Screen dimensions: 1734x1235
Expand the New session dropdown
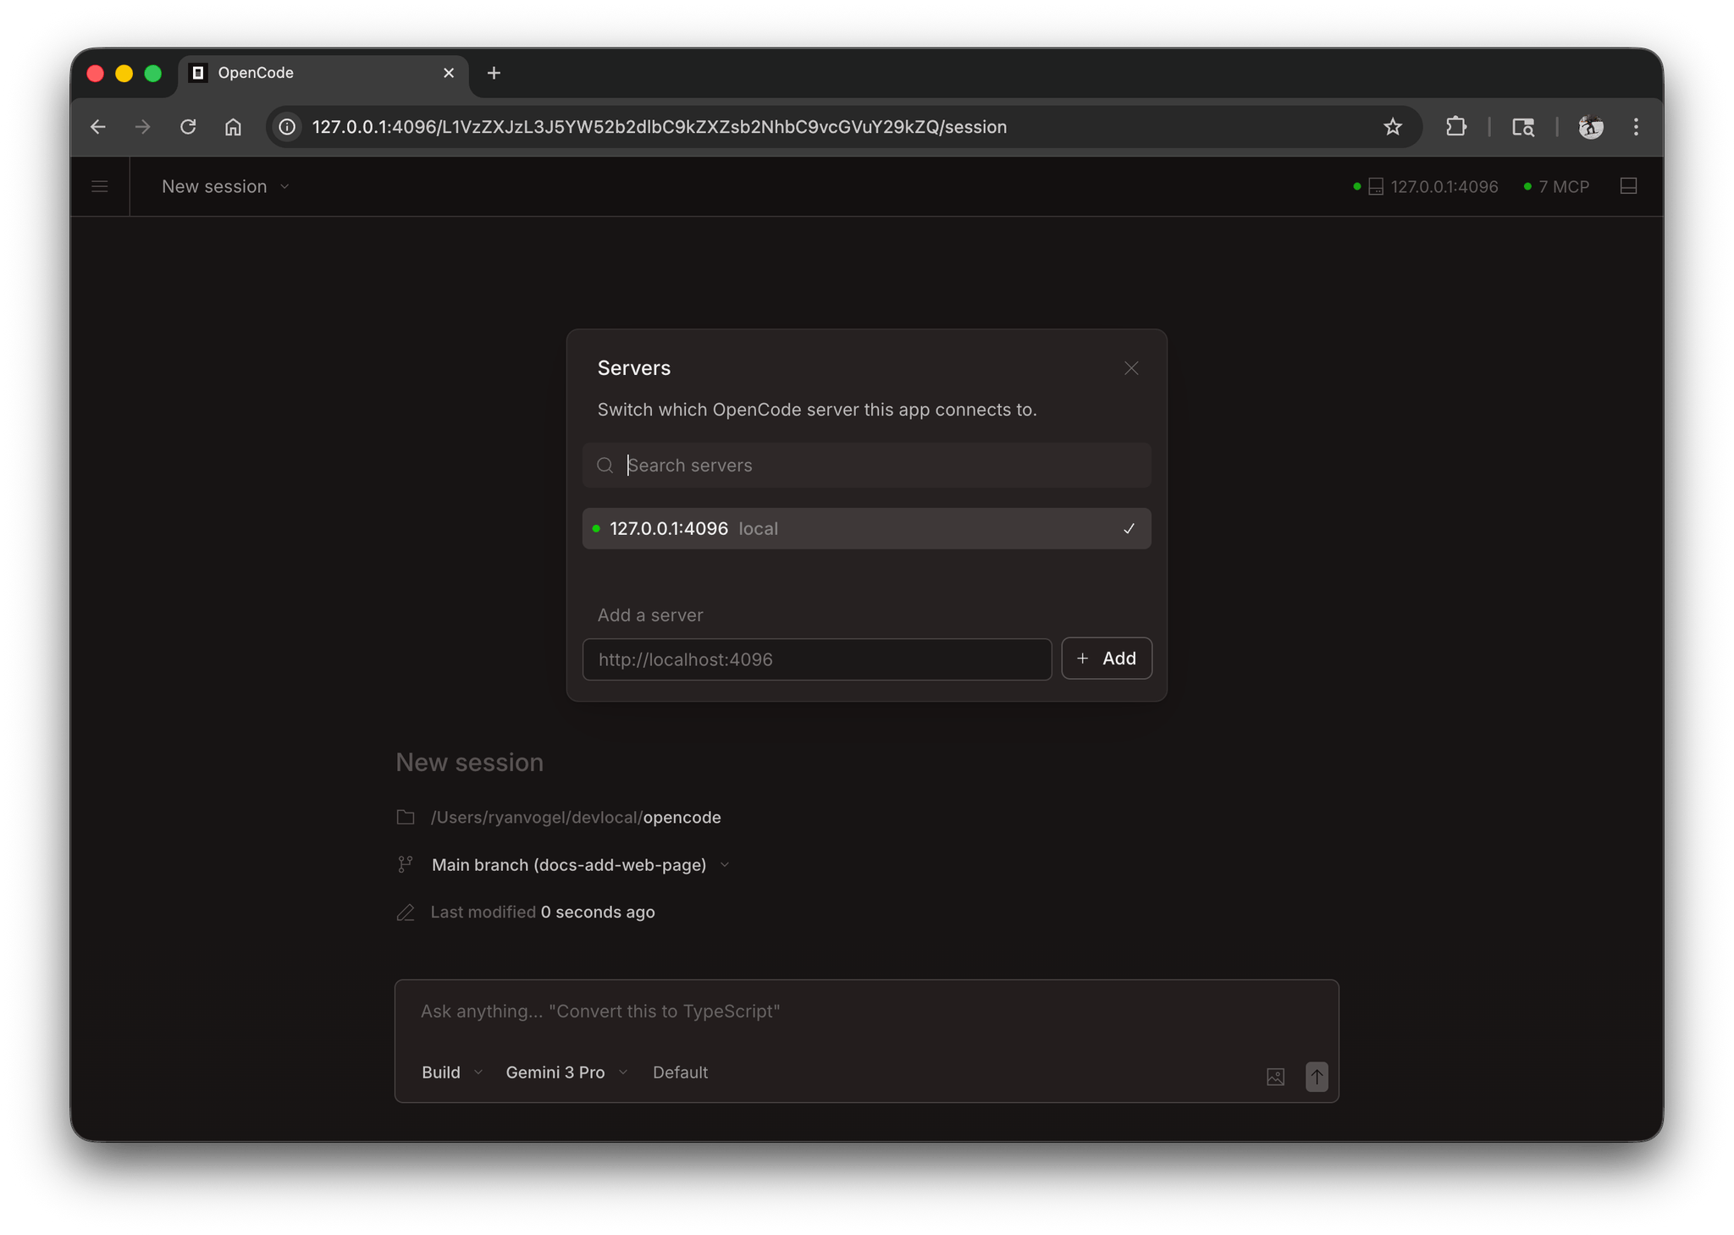click(224, 186)
